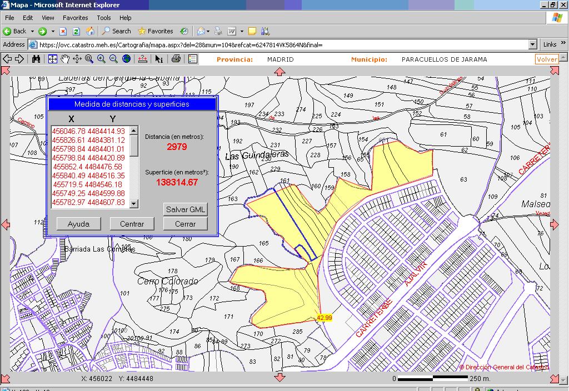Open the map legend list icon
The image size is (569, 391).
pos(193,59)
